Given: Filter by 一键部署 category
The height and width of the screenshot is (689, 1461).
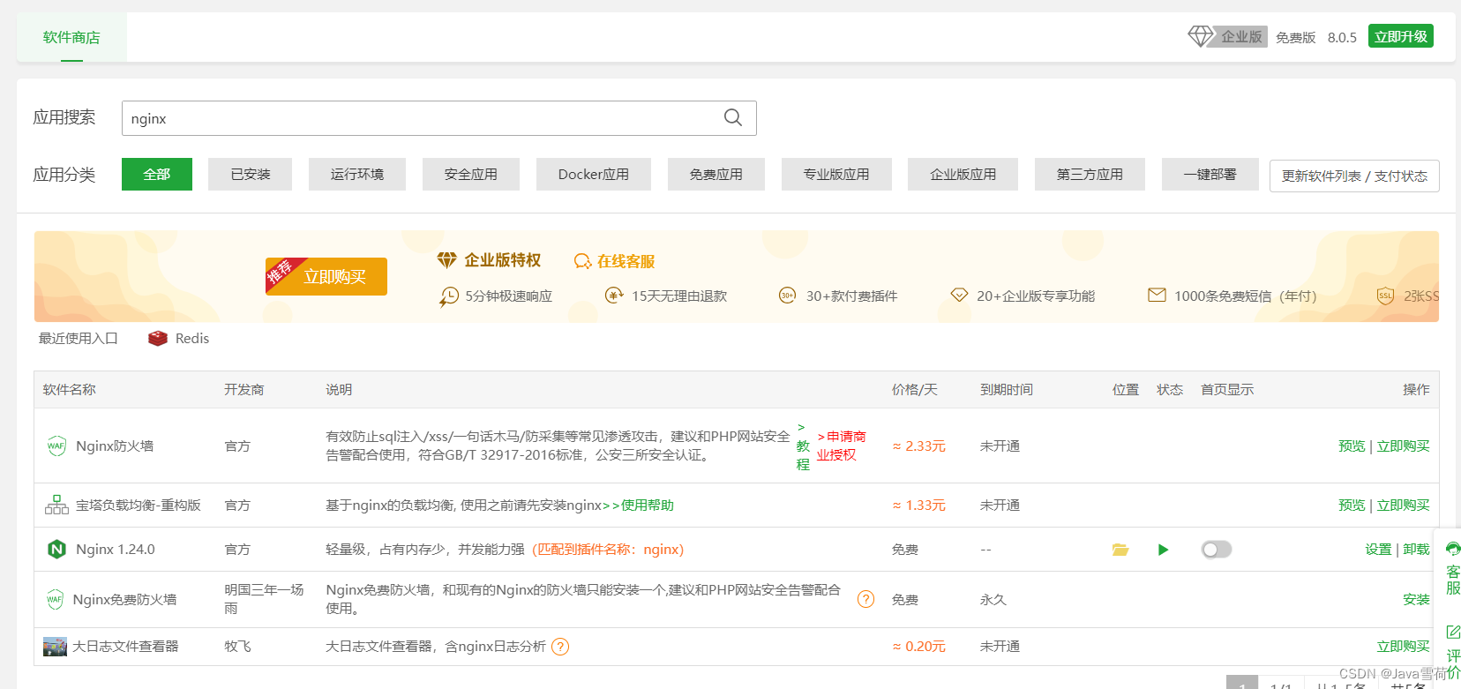Looking at the screenshot, I should click(1210, 174).
